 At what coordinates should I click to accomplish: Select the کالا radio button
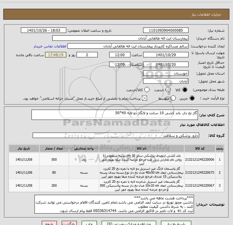pyautogui.click(x=185, y=90)
